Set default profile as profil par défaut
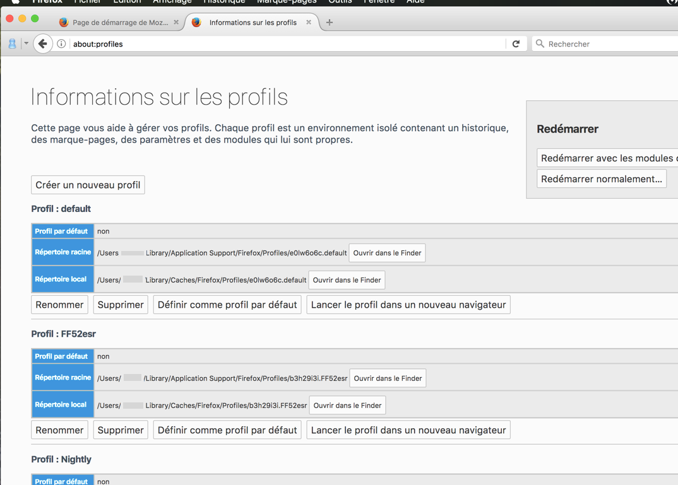The width and height of the screenshot is (678, 485). tap(227, 305)
